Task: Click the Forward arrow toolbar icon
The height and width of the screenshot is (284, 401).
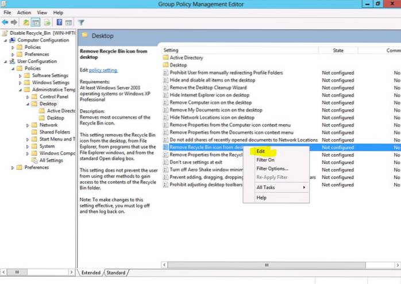Action: (14, 22)
